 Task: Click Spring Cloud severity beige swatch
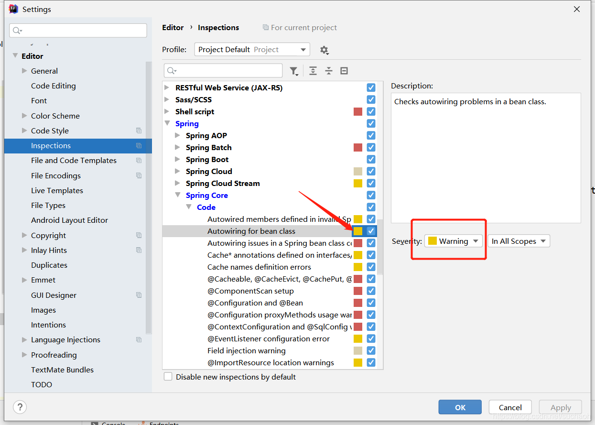(358, 171)
